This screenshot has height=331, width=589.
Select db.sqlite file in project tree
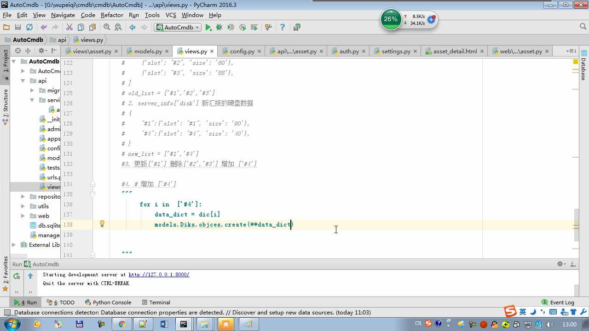tap(45, 225)
